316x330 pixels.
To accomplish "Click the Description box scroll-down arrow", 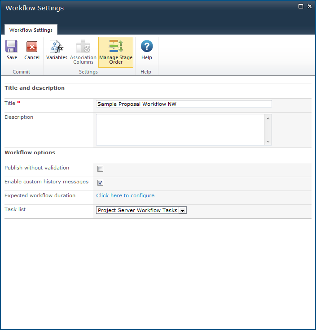I will pos(268,142).
